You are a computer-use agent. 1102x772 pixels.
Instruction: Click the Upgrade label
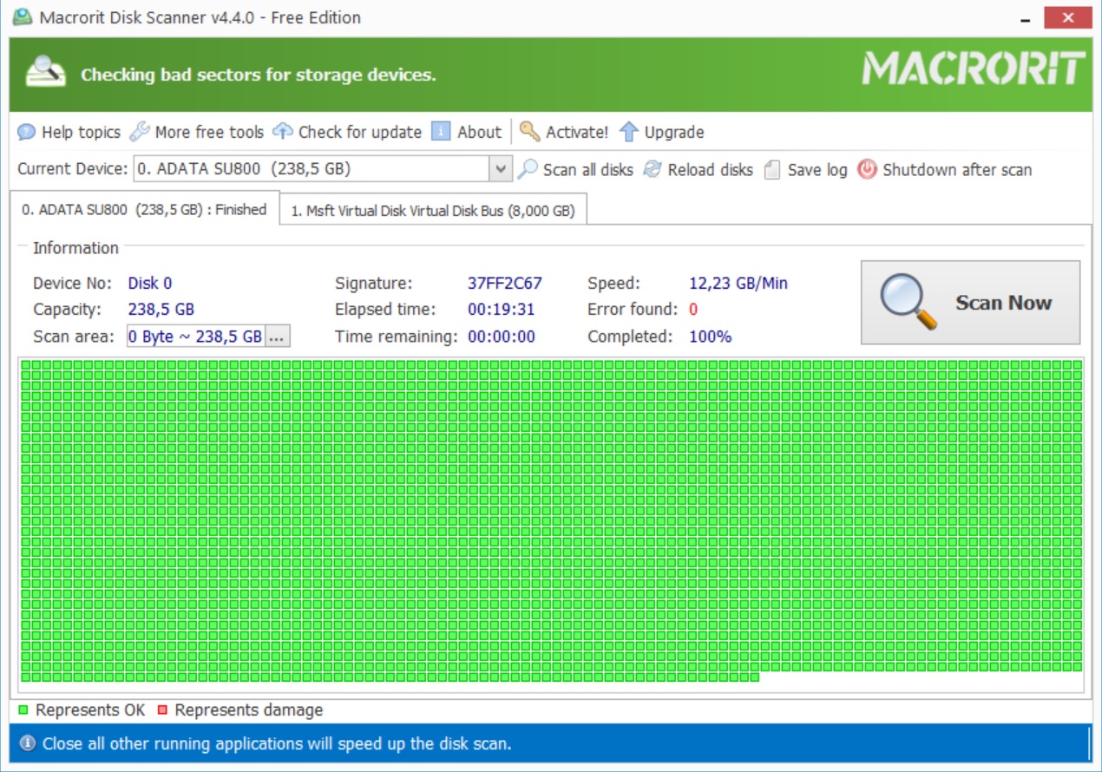pos(674,133)
